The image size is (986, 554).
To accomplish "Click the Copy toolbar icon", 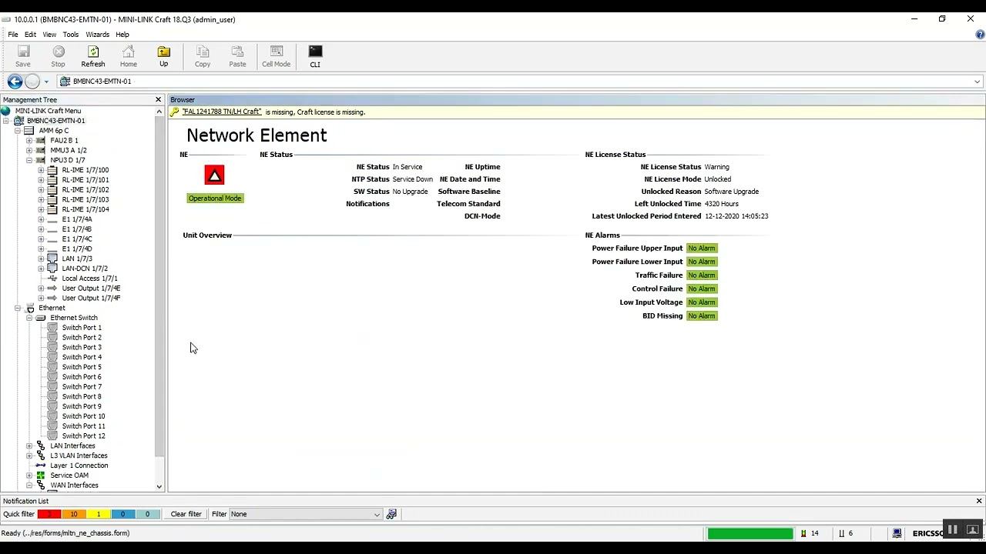I will [203, 56].
